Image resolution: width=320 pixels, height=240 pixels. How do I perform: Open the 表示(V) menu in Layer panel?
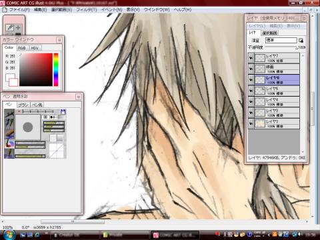click(x=293, y=26)
